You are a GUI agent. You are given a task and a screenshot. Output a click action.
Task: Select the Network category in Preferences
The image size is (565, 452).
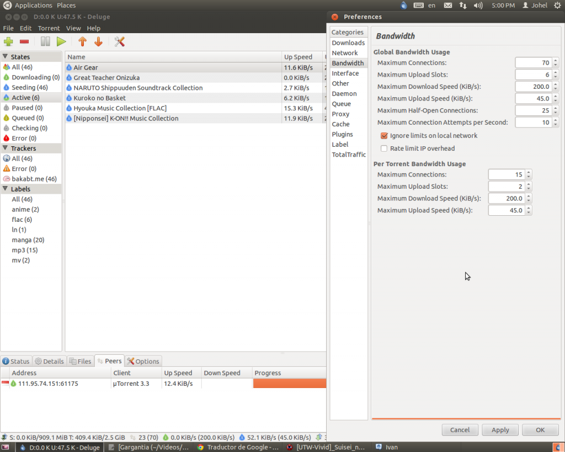point(345,53)
